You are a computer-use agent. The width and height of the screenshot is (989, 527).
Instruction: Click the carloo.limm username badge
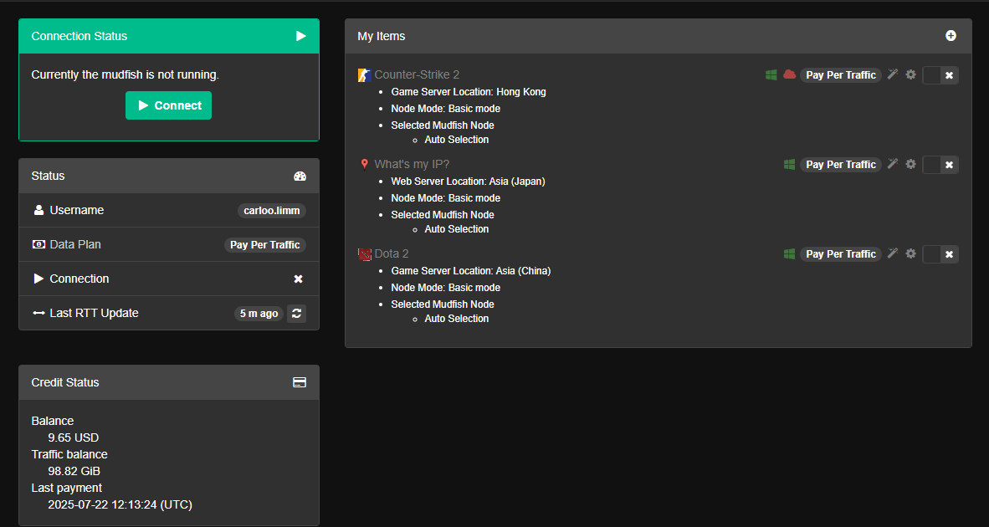pos(271,211)
